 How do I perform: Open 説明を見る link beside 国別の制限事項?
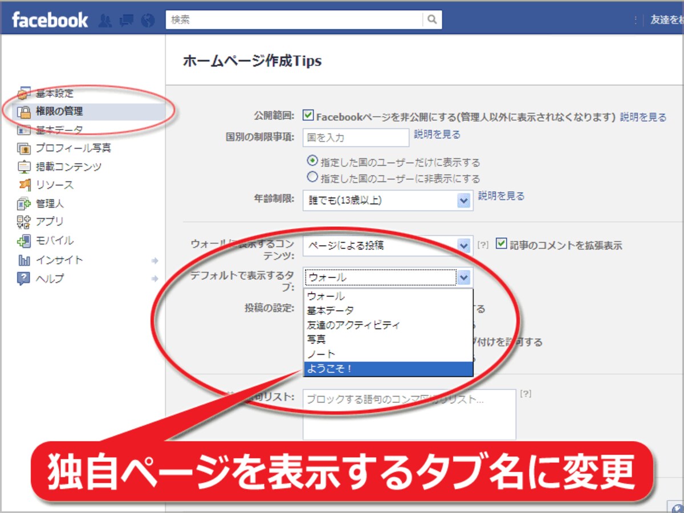(437, 135)
